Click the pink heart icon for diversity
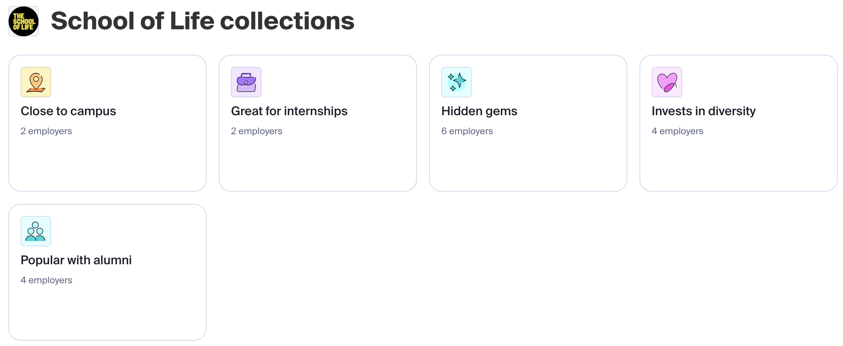This screenshot has width=843, height=346. click(x=667, y=82)
